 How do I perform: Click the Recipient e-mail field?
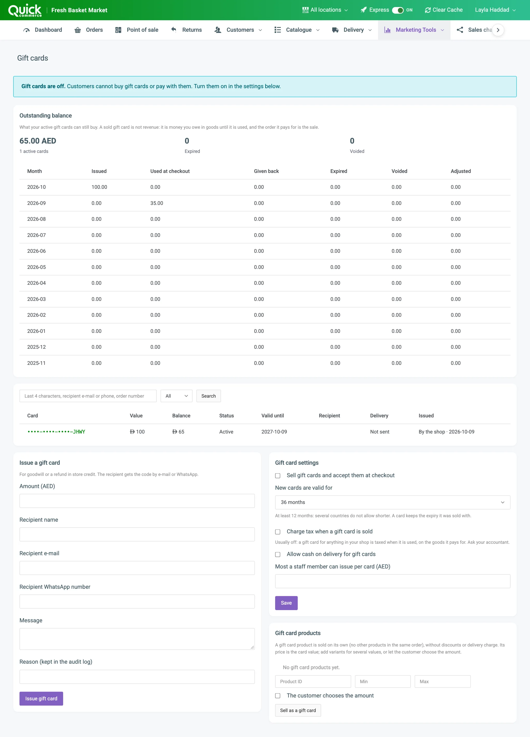coord(137,568)
